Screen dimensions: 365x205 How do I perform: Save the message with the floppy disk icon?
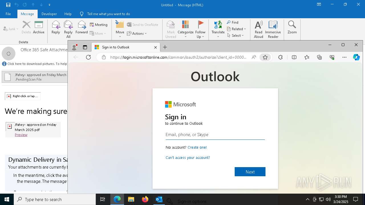[8, 5]
